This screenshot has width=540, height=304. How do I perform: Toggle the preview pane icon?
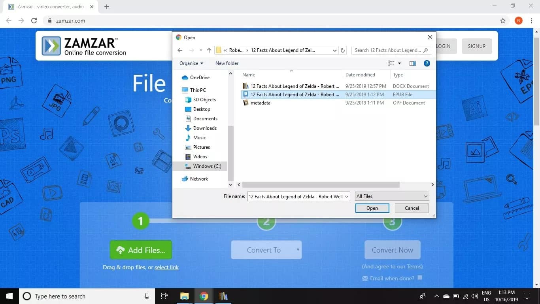tap(413, 63)
